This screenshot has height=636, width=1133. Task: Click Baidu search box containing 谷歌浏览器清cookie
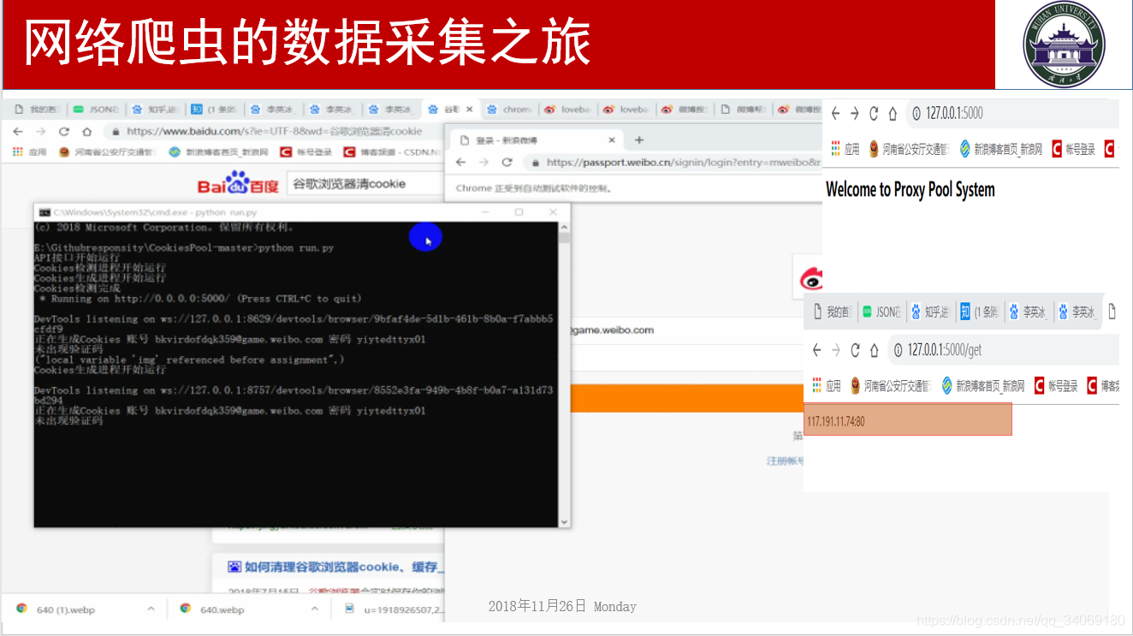(x=365, y=183)
